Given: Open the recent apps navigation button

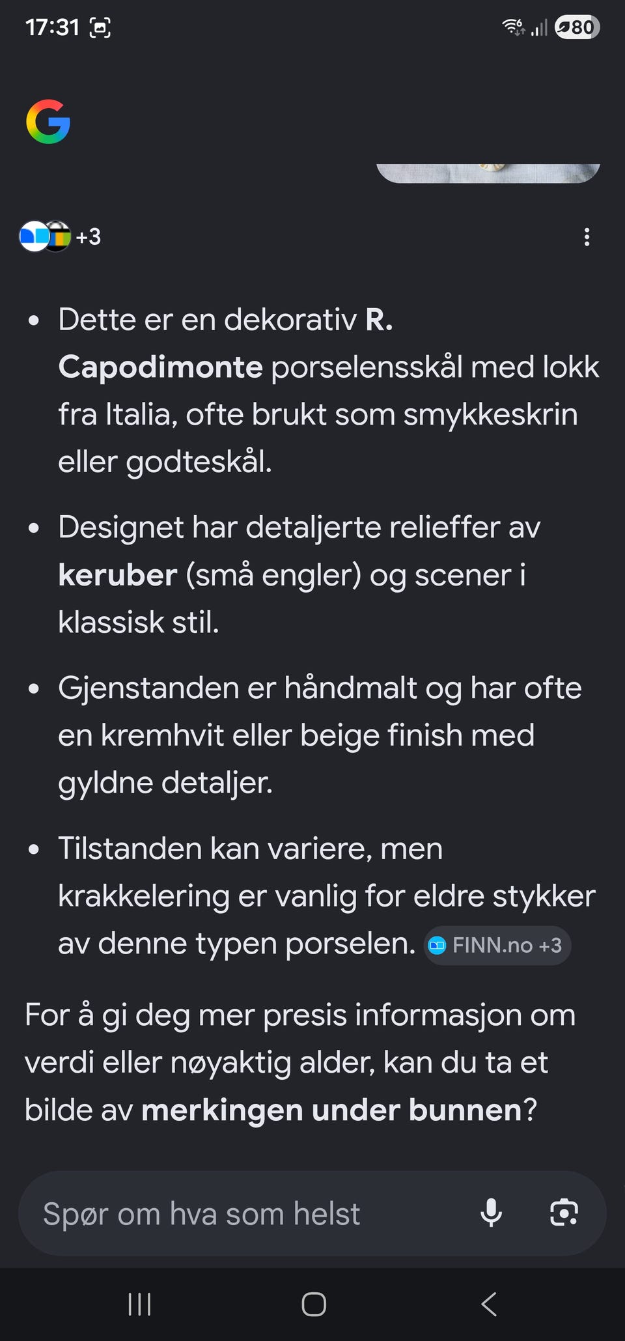Looking at the screenshot, I should 139,1304.
